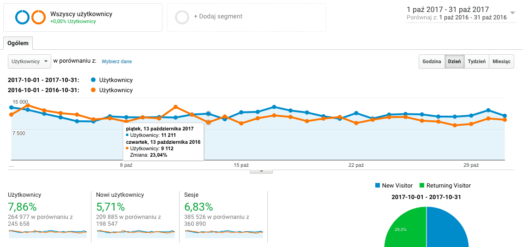This screenshot has width=523, height=247.
Task: Click the blue New Visitor legend square
Action: (x=378, y=185)
